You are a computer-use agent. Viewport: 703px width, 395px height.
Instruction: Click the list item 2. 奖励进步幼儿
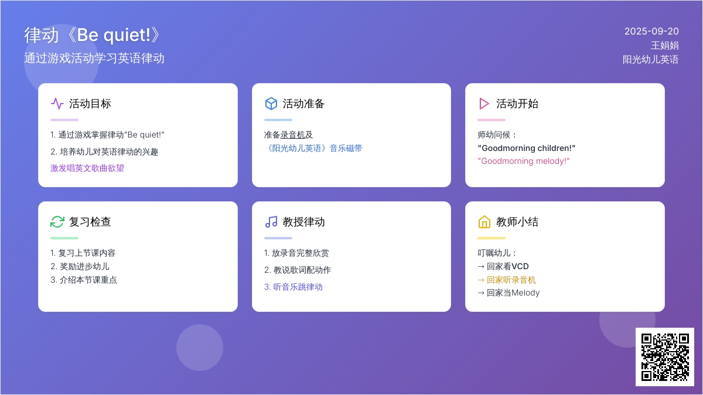coord(80,266)
